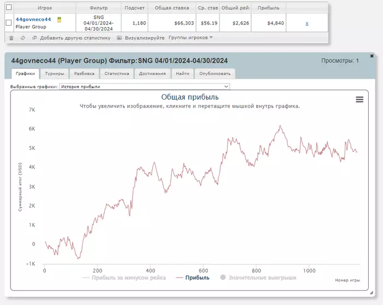383x305 pixels.
Task: Click Просмотры: 1 text
Action: click(x=340, y=61)
